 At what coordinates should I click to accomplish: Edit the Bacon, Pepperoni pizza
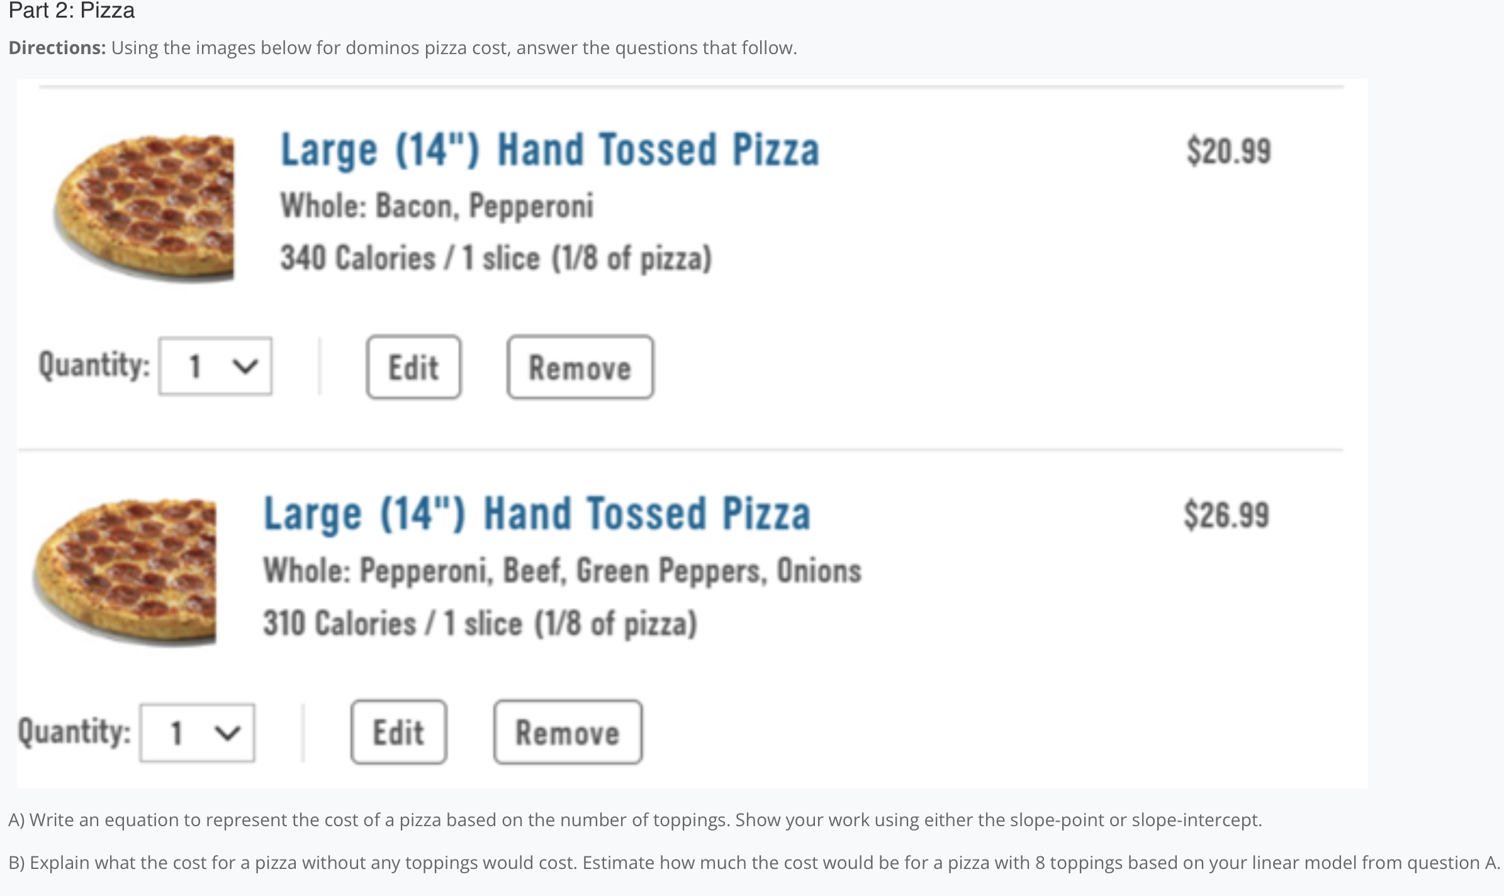click(x=413, y=367)
